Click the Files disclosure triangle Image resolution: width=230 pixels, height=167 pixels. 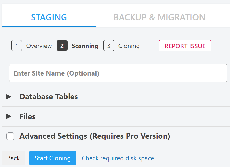(9, 116)
